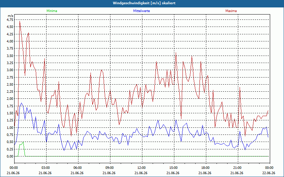Click the Mittelwerte legend label
The image size is (284, 177).
[141, 11]
